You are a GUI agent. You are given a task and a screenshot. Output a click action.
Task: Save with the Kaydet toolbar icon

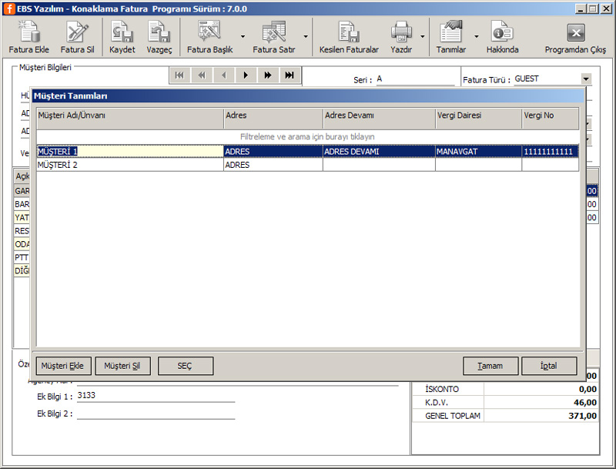click(122, 32)
